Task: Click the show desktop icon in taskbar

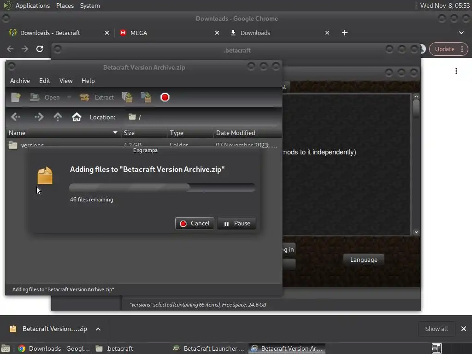Action: click(x=6, y=348)
